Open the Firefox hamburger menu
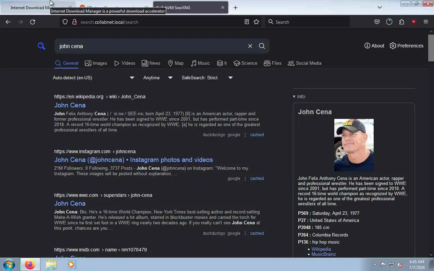Screen dimensions: 434x271 [x=426, y=22]
